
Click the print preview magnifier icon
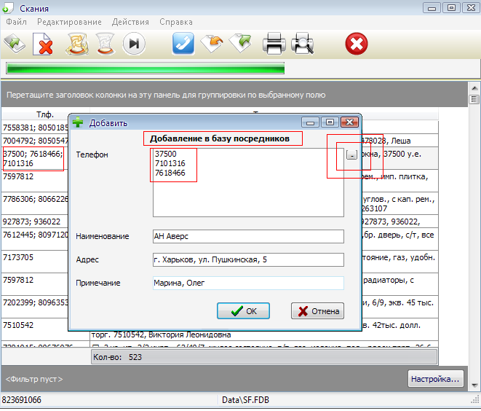coord(302,44)
